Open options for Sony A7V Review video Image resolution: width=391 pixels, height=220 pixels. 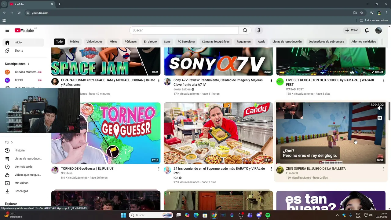pyautogui.click(x=271, y=80)
